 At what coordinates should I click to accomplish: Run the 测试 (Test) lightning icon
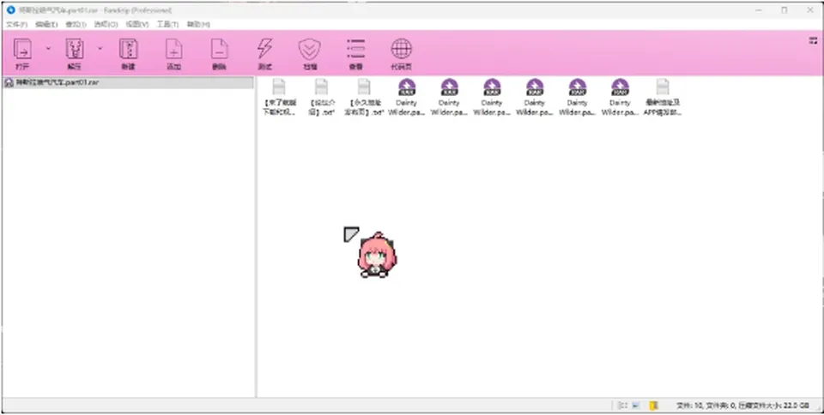point(265,53)
